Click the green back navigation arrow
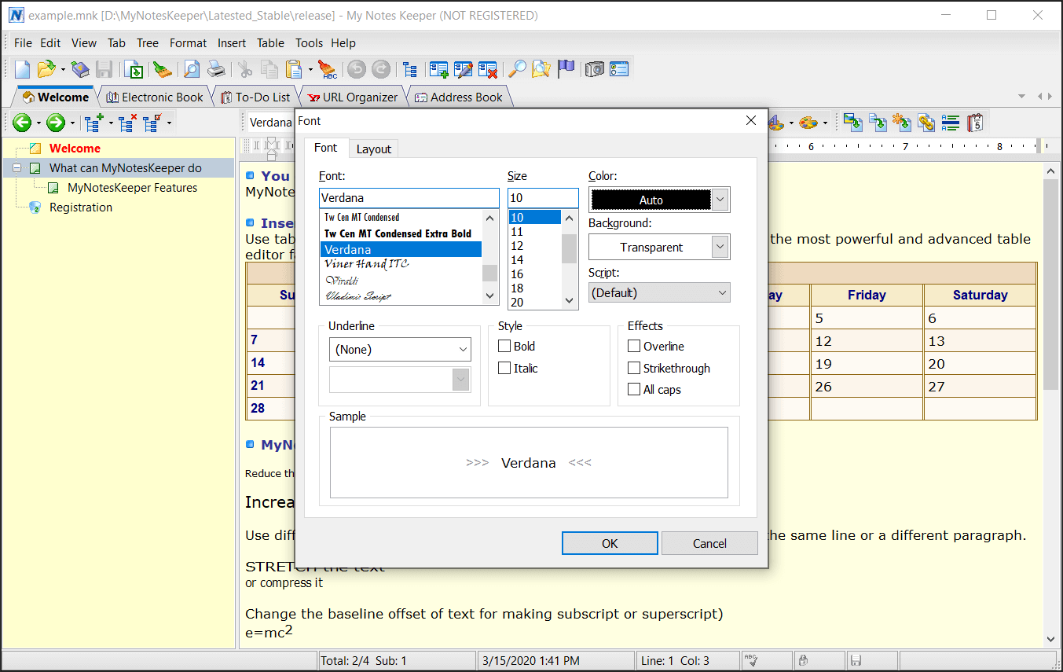The width and height of the screenshot is (1063, 672). coord(21,123)
